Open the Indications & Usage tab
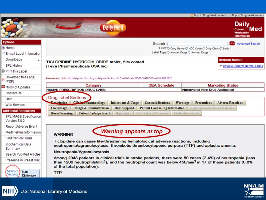The height and width of the screenshot is (200, 266). point(125,103)
